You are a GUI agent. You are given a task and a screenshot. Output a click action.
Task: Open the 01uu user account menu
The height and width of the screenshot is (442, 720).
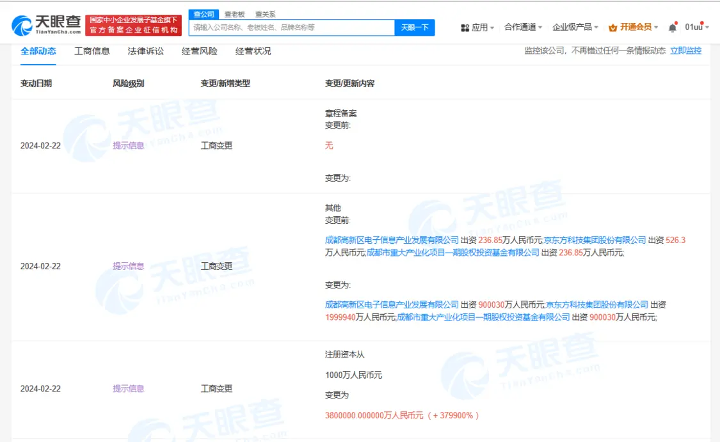(x=696, y=28)
